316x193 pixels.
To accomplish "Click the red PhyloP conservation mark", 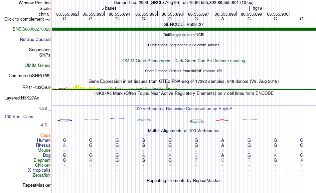I will click(222, 120).
